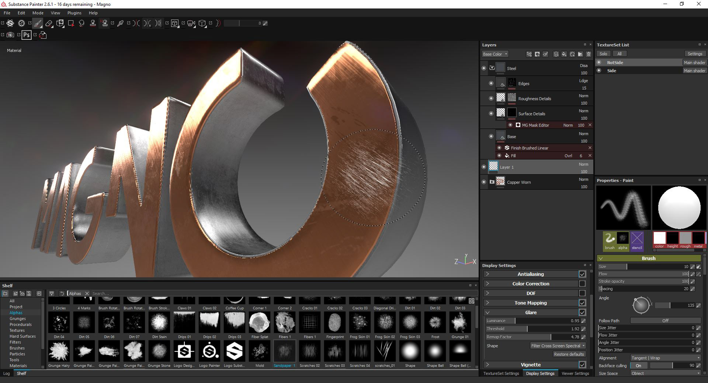This screenshot has height=383, width=708.
Task: Open the Size Space Object dropdown
Action: point(665,373)
